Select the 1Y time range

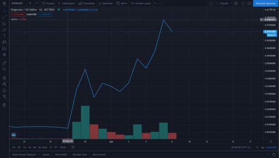click(51, 148)
